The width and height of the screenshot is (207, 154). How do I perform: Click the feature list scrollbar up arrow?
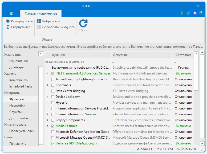(196, 54)
